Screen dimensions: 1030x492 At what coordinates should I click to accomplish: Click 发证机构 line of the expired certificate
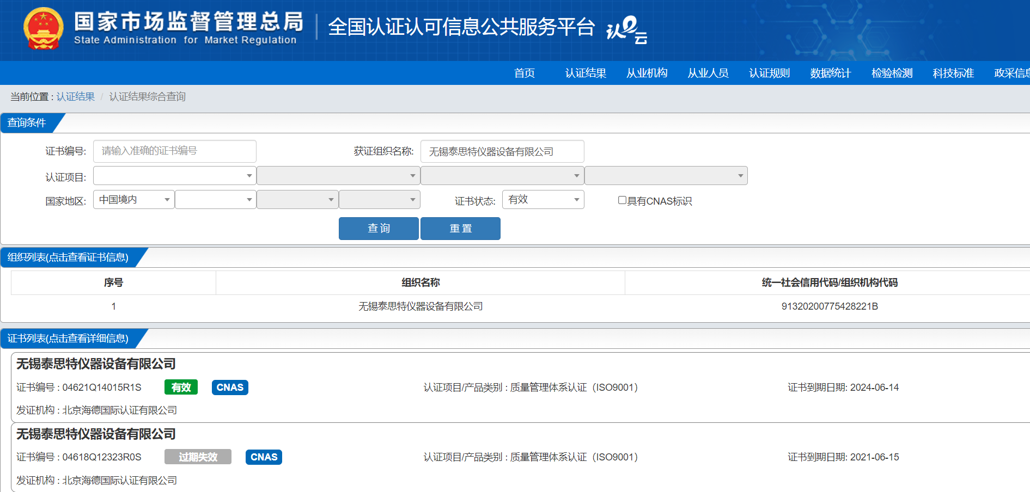(x=96, y=481)
